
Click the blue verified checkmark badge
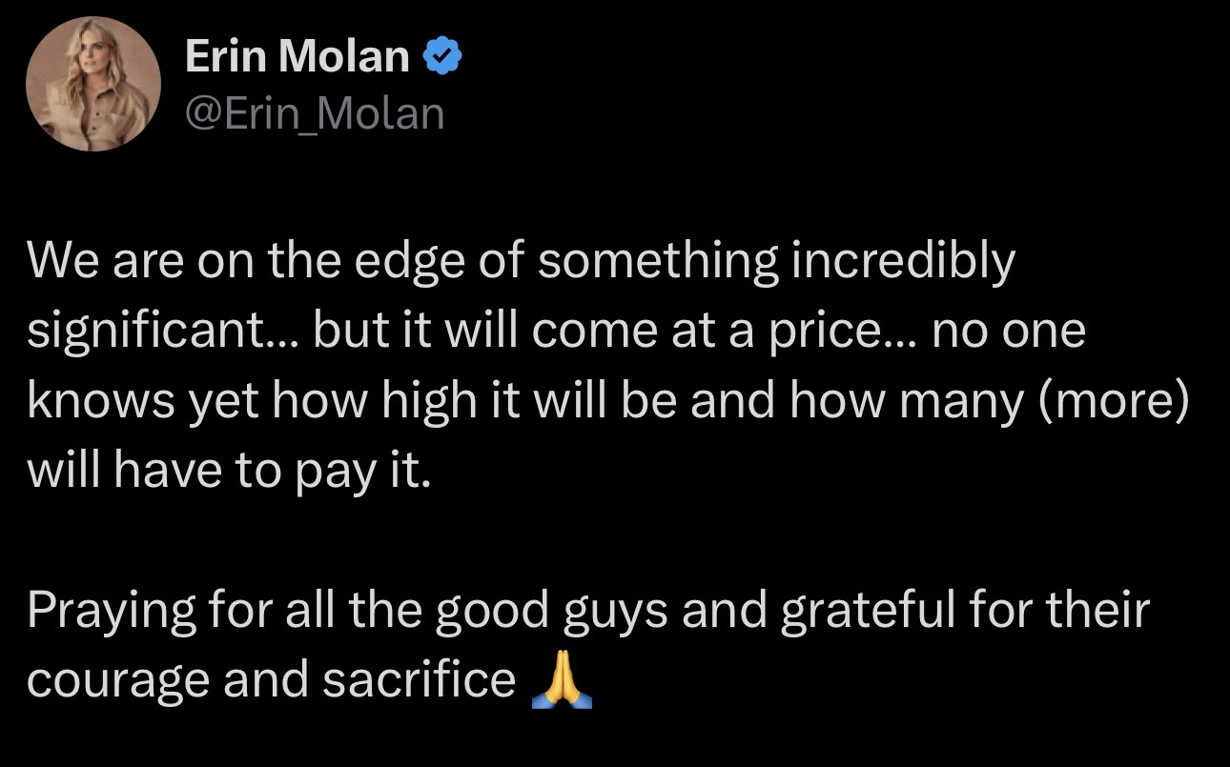pos(442,57)
